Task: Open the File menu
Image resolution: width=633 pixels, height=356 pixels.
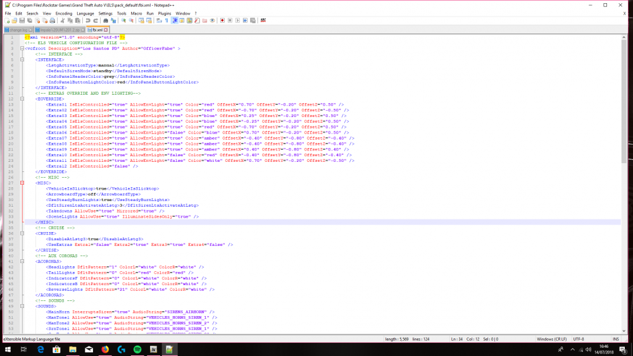Action: pos(8,13)
